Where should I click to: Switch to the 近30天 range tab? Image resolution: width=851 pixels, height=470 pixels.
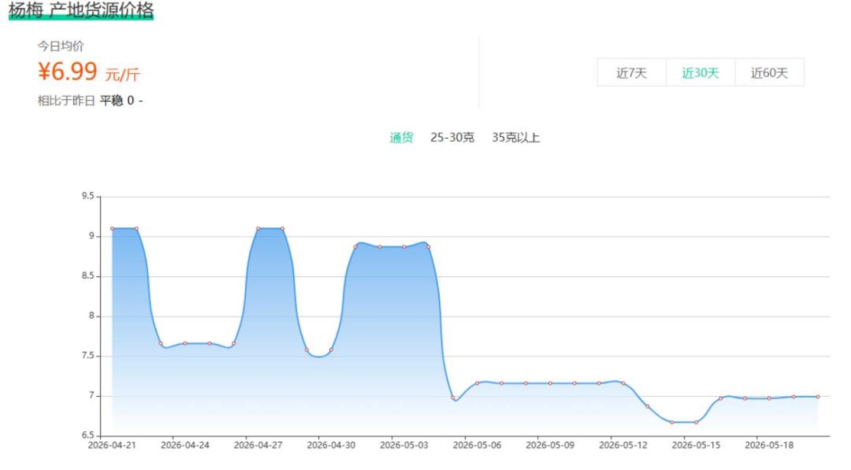click(x=700, y=73)
